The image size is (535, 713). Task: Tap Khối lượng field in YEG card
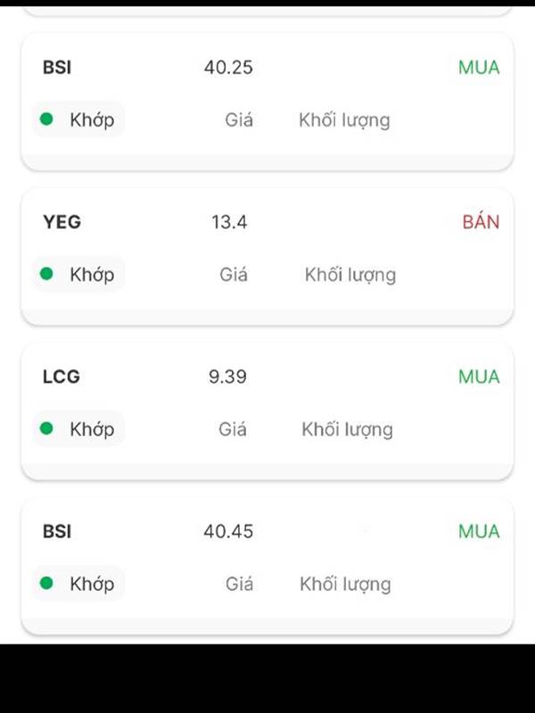click(x=350, y=275)
